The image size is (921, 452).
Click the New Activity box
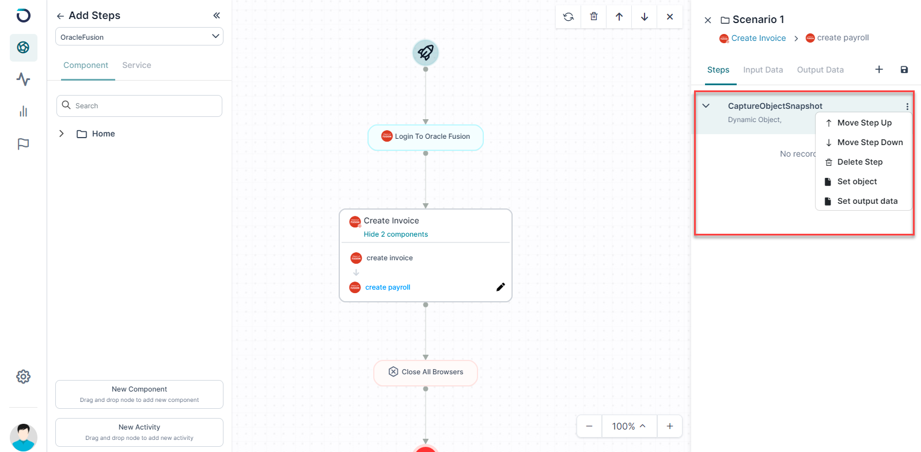pyautogui.click(x=139, y=432)
